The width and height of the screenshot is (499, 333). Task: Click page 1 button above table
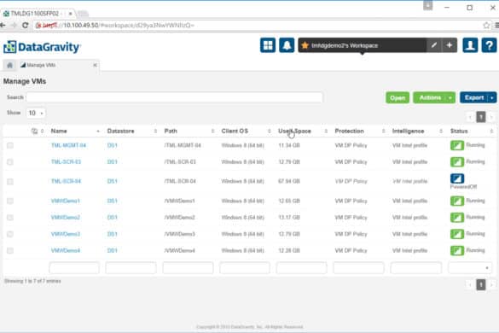[481, 117]
